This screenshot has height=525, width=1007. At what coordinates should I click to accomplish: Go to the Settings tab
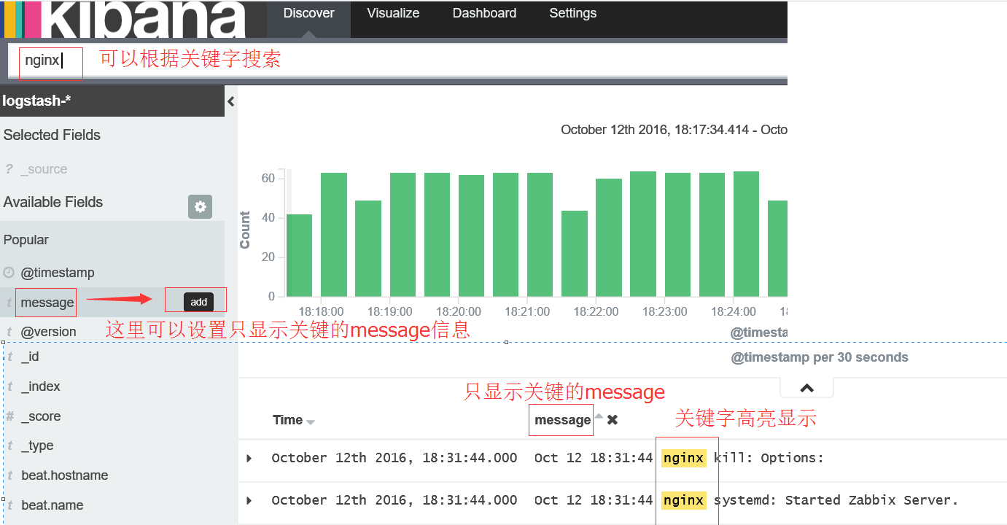coord(572,13)
